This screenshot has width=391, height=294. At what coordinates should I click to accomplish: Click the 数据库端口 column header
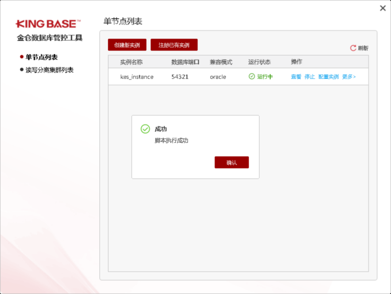185,62
